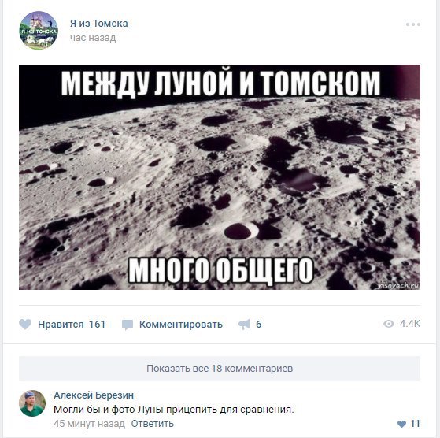Click Ответить to reply to the comment
The width and height of the screenshot is (440, 438).
(x=153, y=423)
